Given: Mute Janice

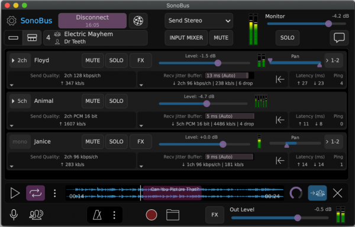Looking at the screenshot, I should (93, 141).
